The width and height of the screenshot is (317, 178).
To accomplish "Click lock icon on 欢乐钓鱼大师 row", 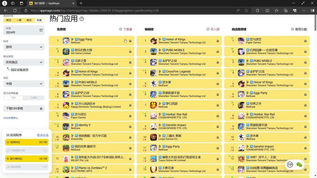I will coord(130,52).
